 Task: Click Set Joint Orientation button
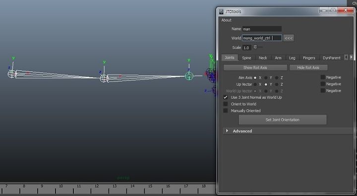tap(283, 119)
